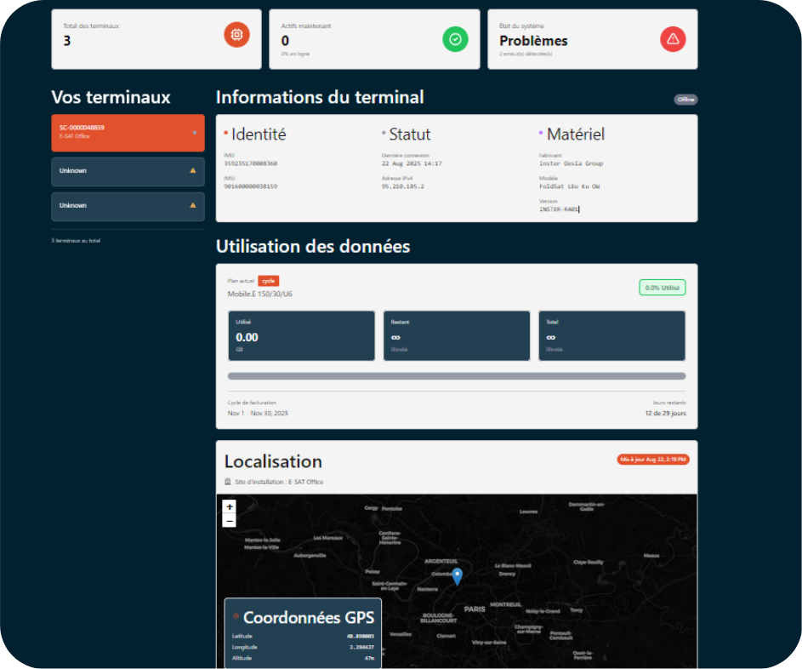Click the green checkmark active status icon
The width and height of the screenshot is (802, 669).
[455, 39]
